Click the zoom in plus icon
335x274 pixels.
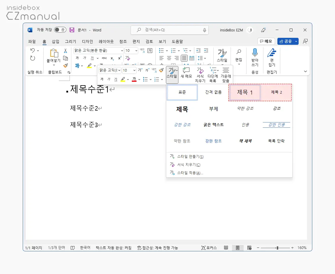[x=292, y=248]
